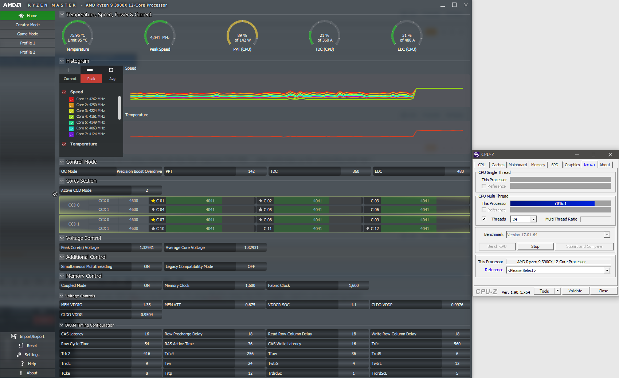The width and height of the screenshot is (619, 378).
Task: Uncheck the Temperature histogram checkbox
Action: pyautogui.click(x=64, y=144)
